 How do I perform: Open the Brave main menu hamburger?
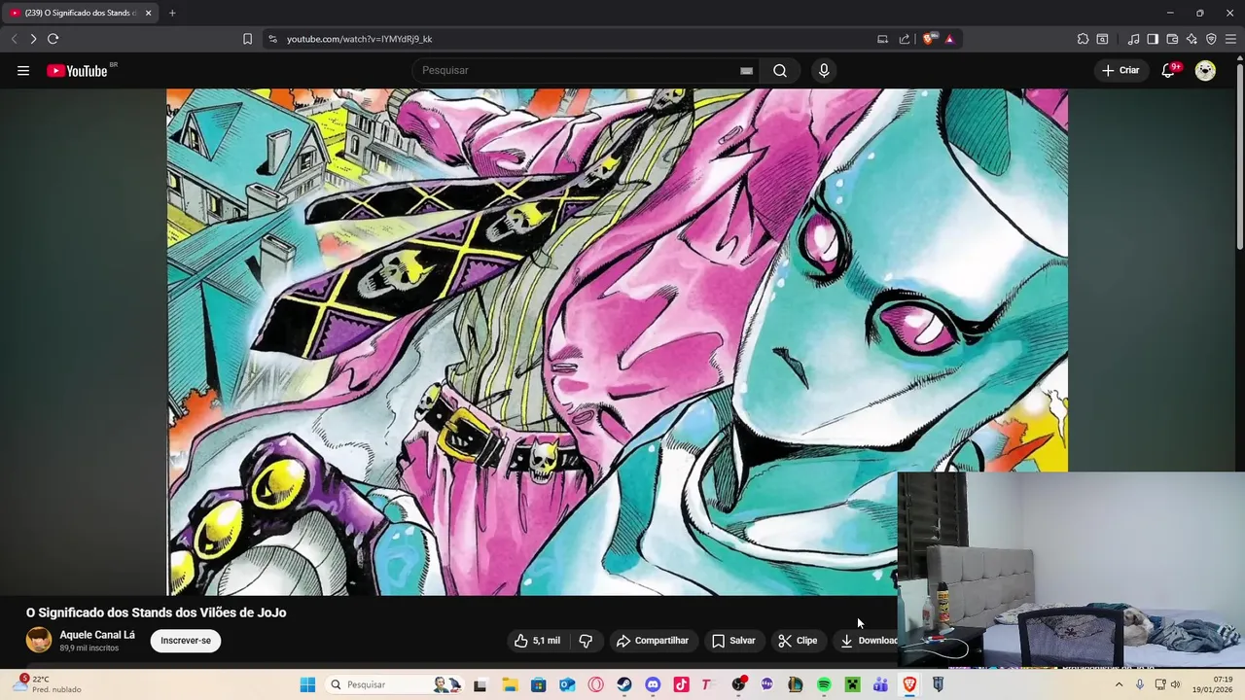[x=1230, y=39]
